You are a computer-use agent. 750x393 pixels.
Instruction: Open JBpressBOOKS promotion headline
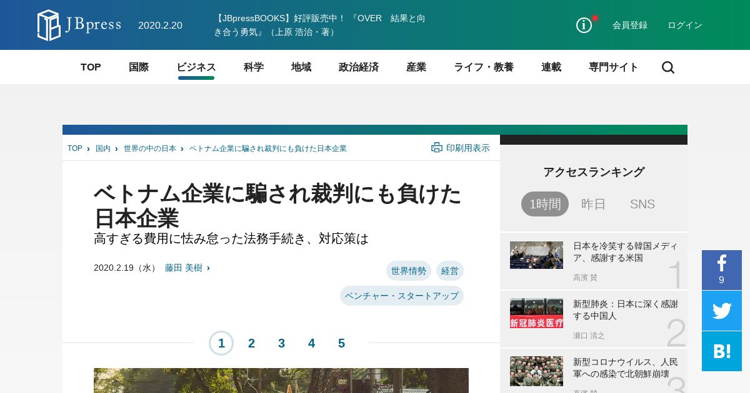click(320, 25)
